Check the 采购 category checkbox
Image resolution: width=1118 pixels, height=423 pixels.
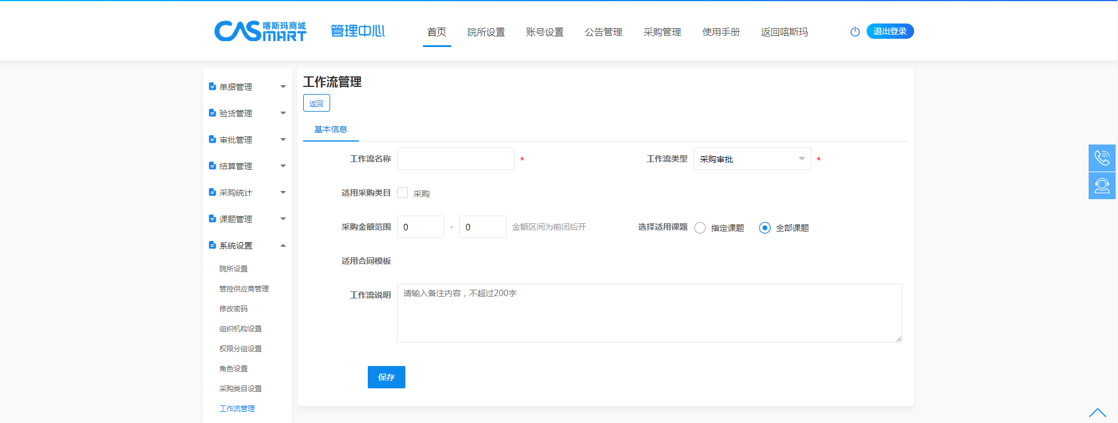(402, 193)
